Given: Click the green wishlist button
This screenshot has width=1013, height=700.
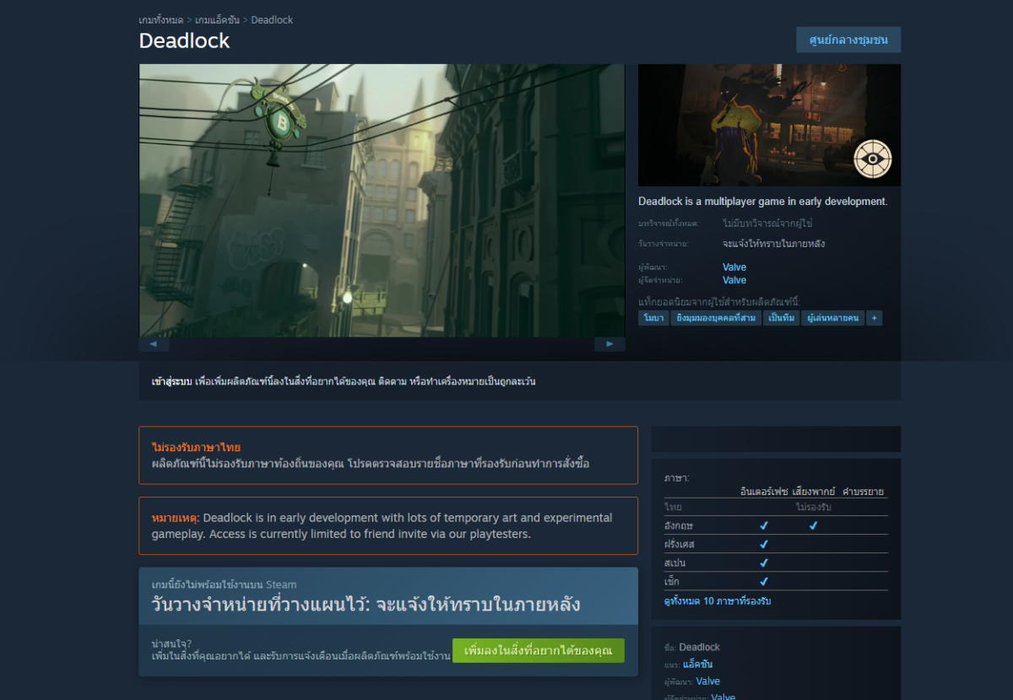Looking at the screenshot, I should pyautogui.click(x=538, y=650).
